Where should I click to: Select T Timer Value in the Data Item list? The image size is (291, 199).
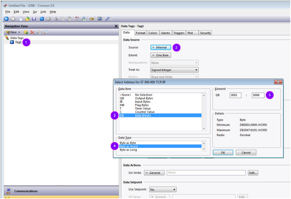[160, 108]
